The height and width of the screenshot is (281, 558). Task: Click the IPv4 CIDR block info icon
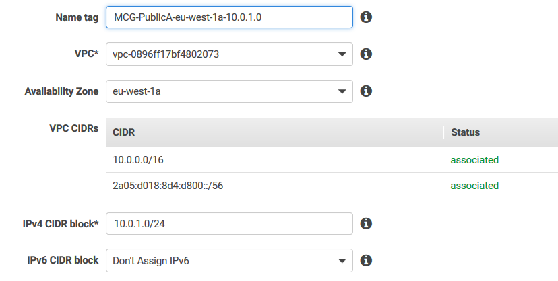366,223
